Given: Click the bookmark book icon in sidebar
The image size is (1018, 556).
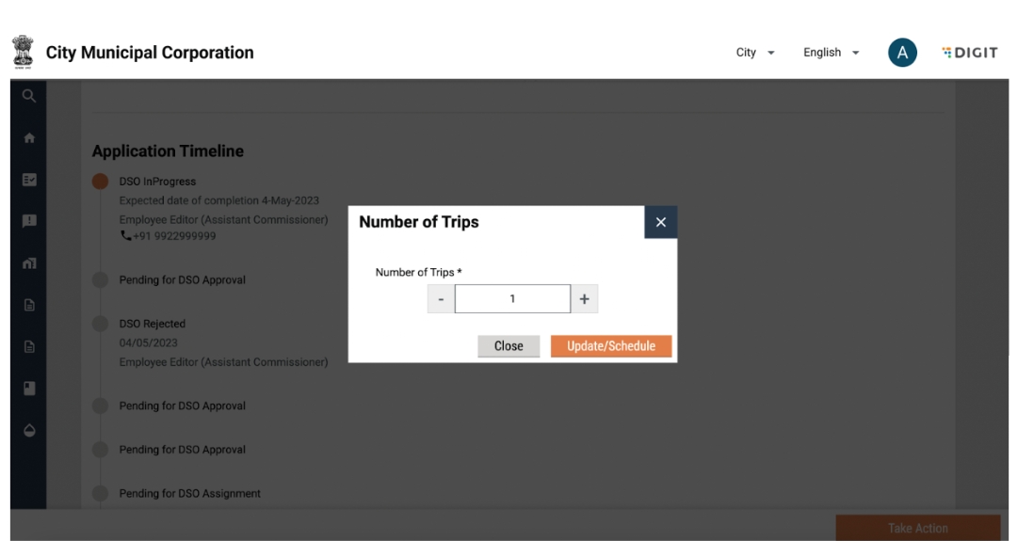Looking at the screenshot, I should (x=28, y=389).
